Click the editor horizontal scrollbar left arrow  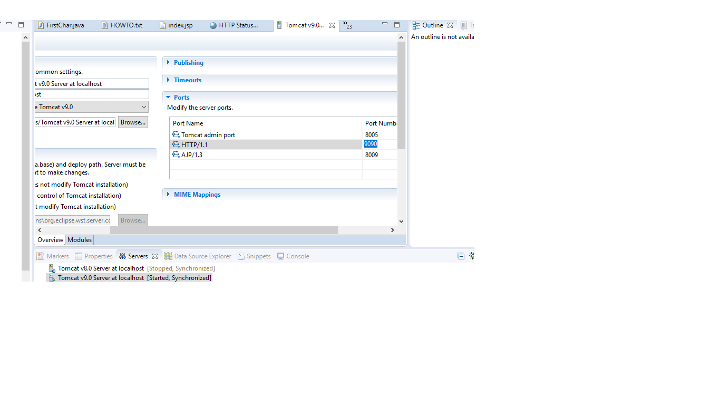(40, 230)
